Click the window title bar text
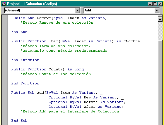The height and width of the screenshot is (125, 164). pos(32,4)
